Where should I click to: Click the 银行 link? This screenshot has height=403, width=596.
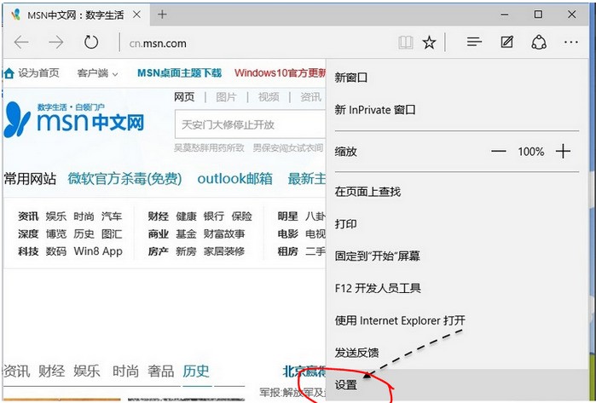pos(214,216)
